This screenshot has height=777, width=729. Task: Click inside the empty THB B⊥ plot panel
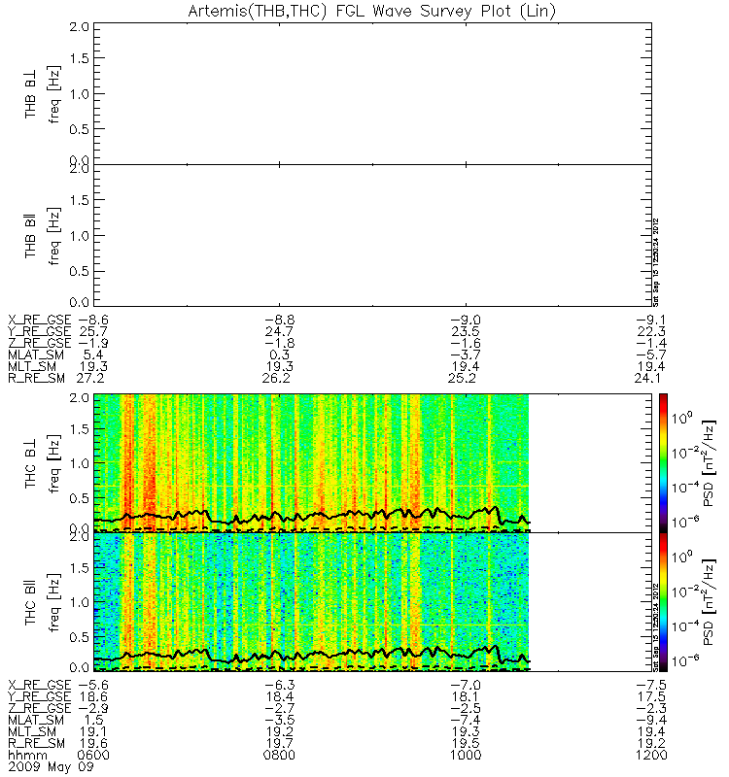coord(372,93)
